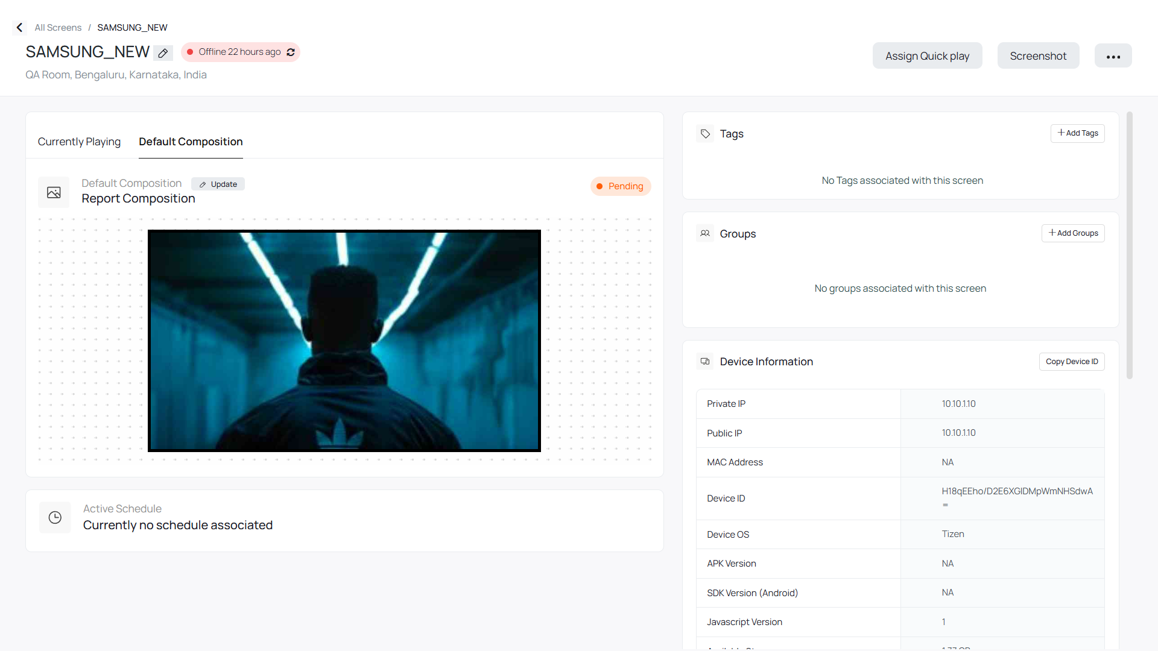Screen dimensions: 1158x651
Task: Click Add Tags
Action: coord(1077,133)
